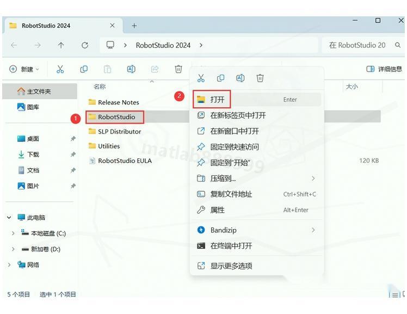Sort by the Size column header

coord(351,87)
